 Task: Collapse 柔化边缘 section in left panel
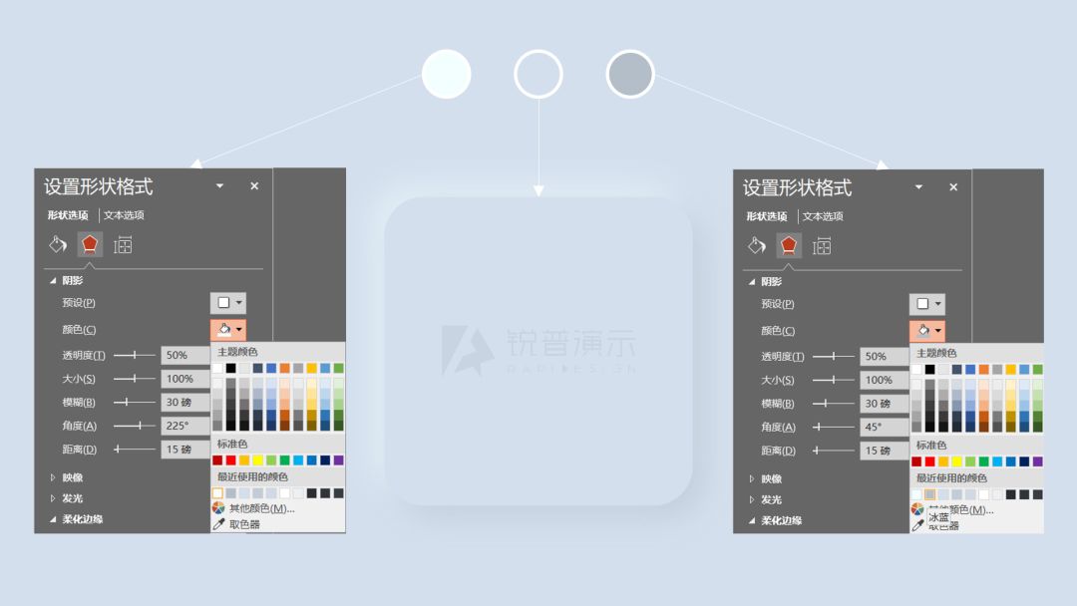pyautogui.click(x=53, y=519)
